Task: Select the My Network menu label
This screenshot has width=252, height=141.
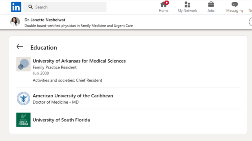Action: (x=187, y=11)
